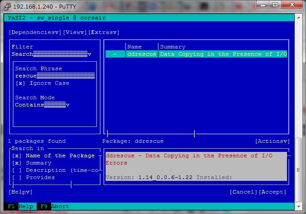Click the PuTTY icon in the title bar

pyautogui.click(x=7, y=6)
